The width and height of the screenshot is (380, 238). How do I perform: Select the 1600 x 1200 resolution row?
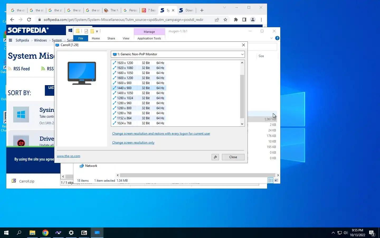tap(139, 78)
